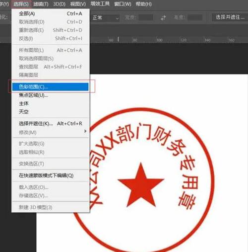This screenshot has width=248, height=252.
Task: Click the 宽度 input field
Action: pos(146,17)
